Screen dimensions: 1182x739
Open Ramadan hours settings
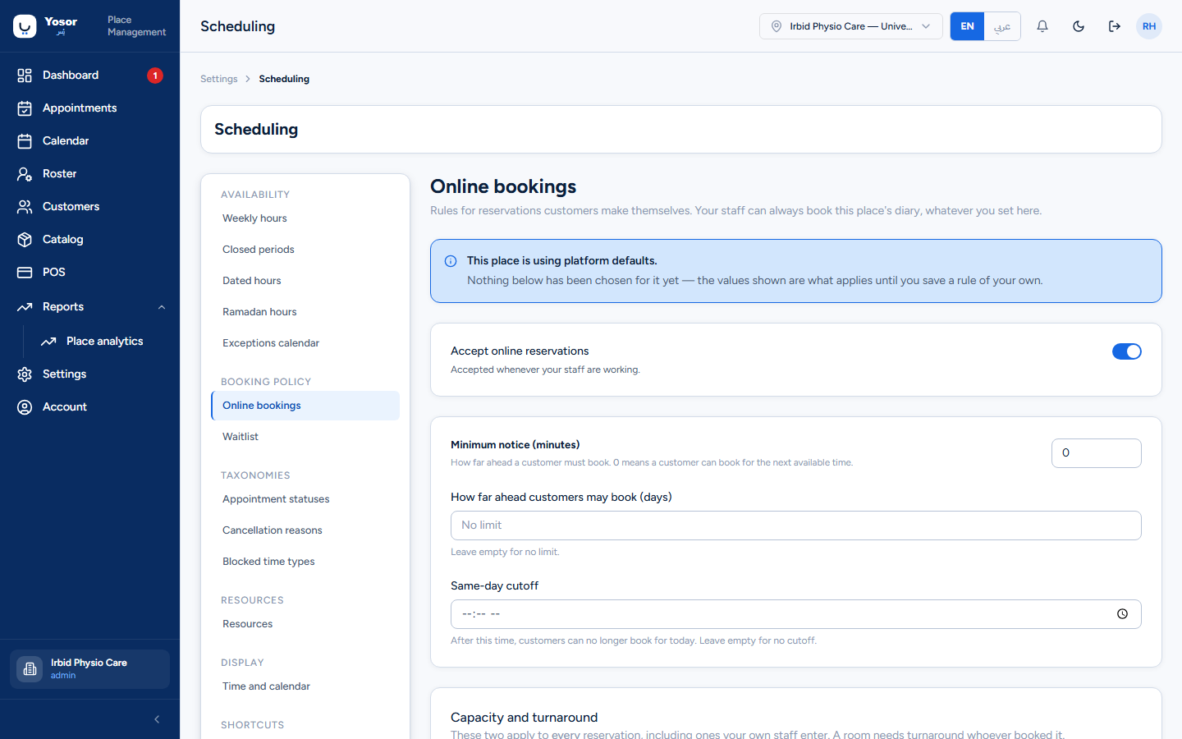[x=305, y=312]
